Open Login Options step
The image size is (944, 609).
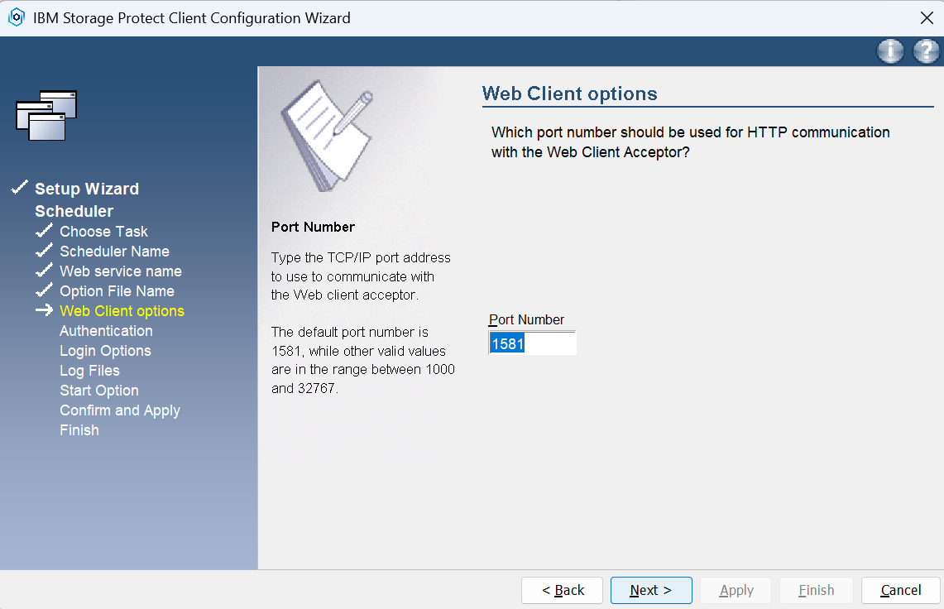pyautogui.click(x=105, y=351)
